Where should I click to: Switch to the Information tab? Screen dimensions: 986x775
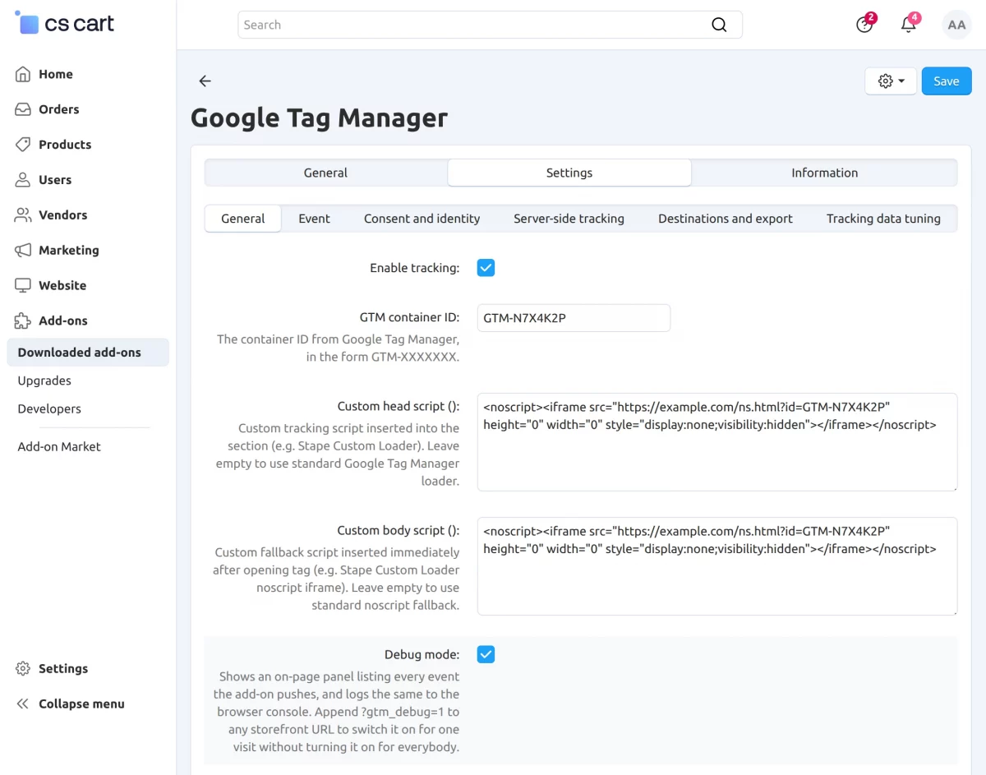[x=824, y=173]
